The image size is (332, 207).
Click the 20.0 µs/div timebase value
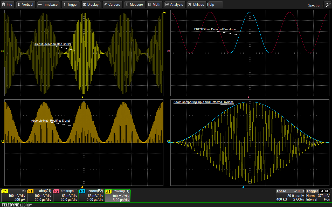pyautogui.click(x=296, y=196)
